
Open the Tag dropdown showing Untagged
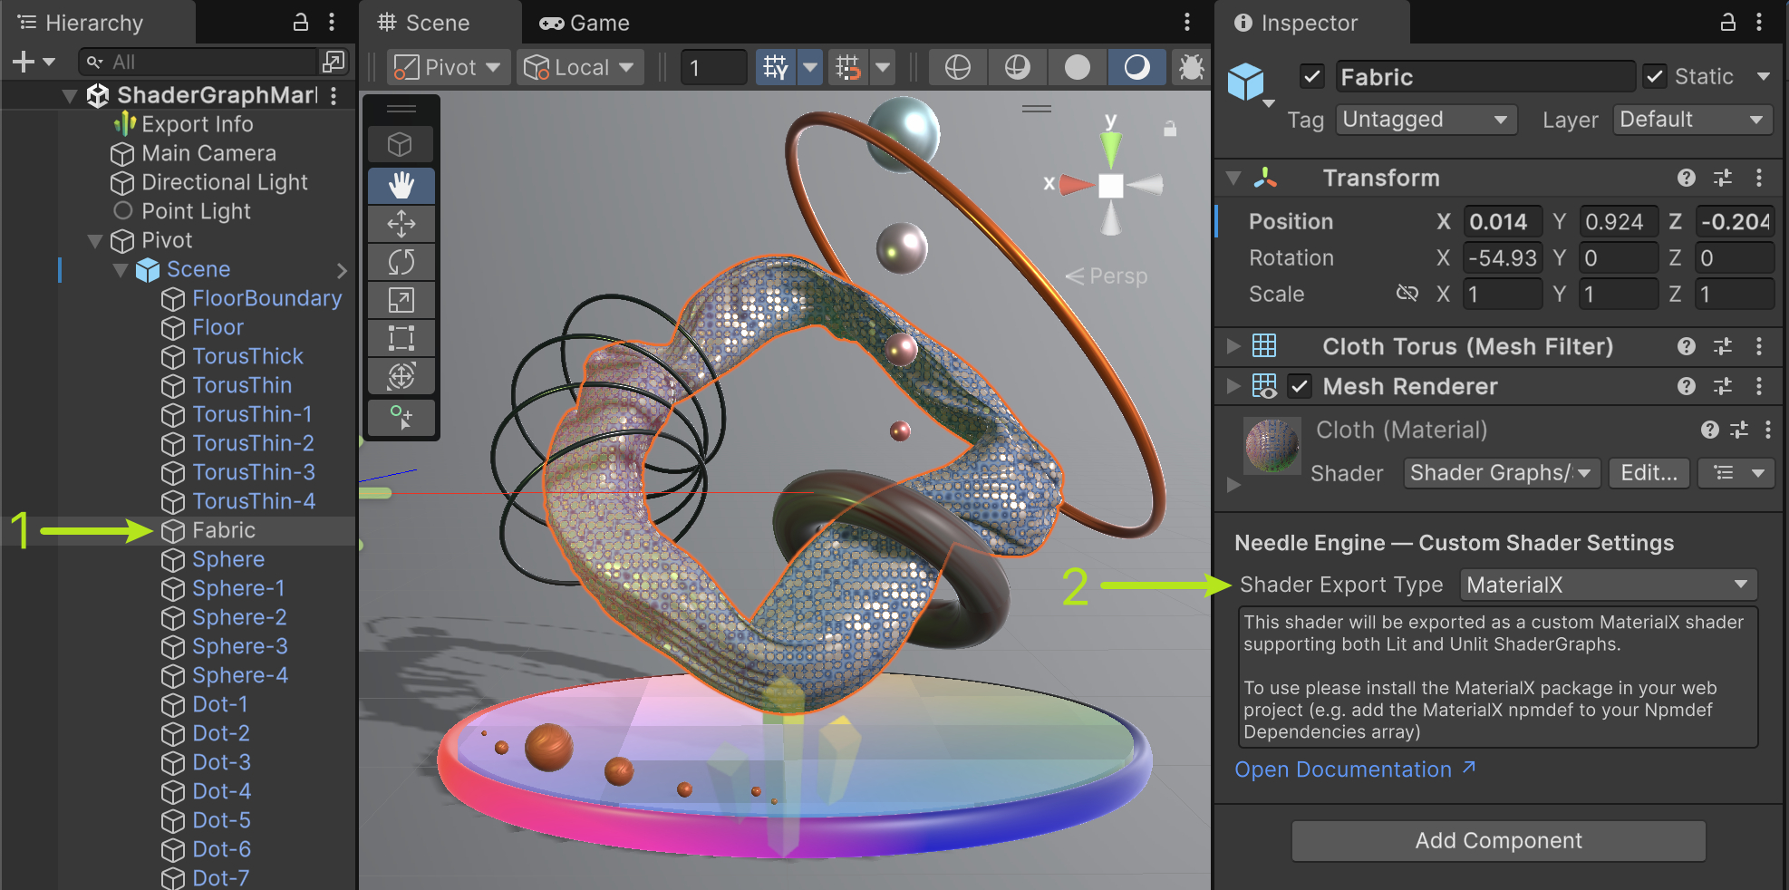1426,120
